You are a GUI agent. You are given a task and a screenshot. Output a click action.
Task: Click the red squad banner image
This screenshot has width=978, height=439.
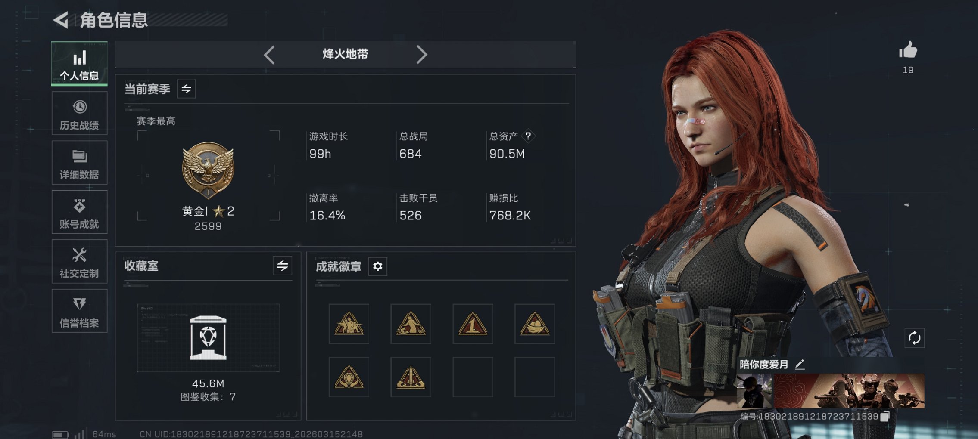pyautogui.click(x=849, y=391)
